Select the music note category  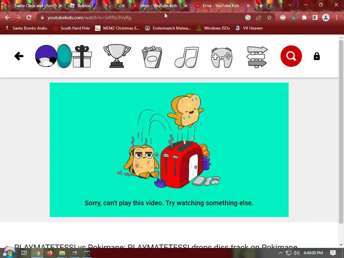coord(187,57)
